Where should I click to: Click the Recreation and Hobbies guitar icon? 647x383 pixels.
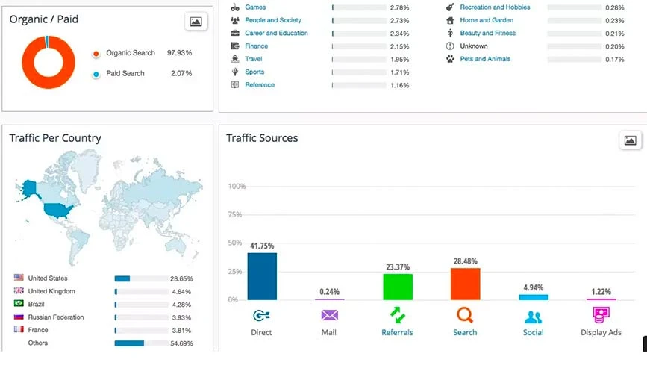[450, 7]
